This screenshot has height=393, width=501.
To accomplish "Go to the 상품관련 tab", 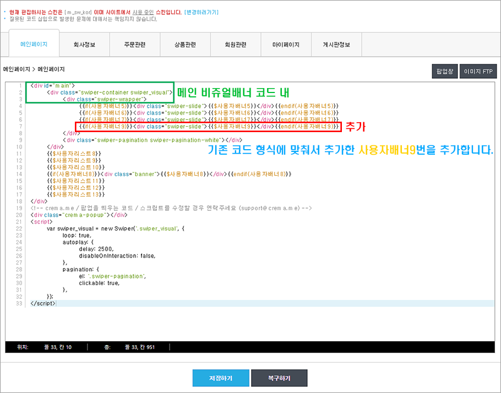I will 186,45.
